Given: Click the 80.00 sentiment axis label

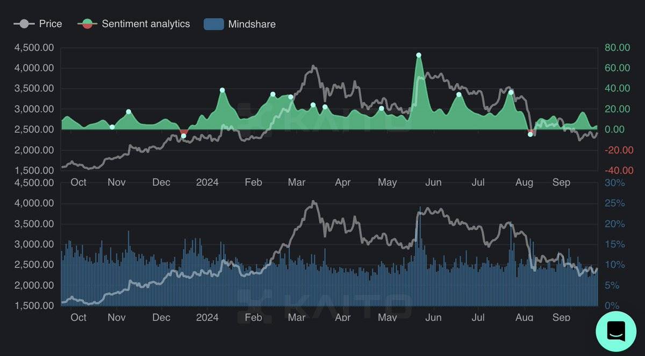Looking at the screenshot, I should pos(617,47).
